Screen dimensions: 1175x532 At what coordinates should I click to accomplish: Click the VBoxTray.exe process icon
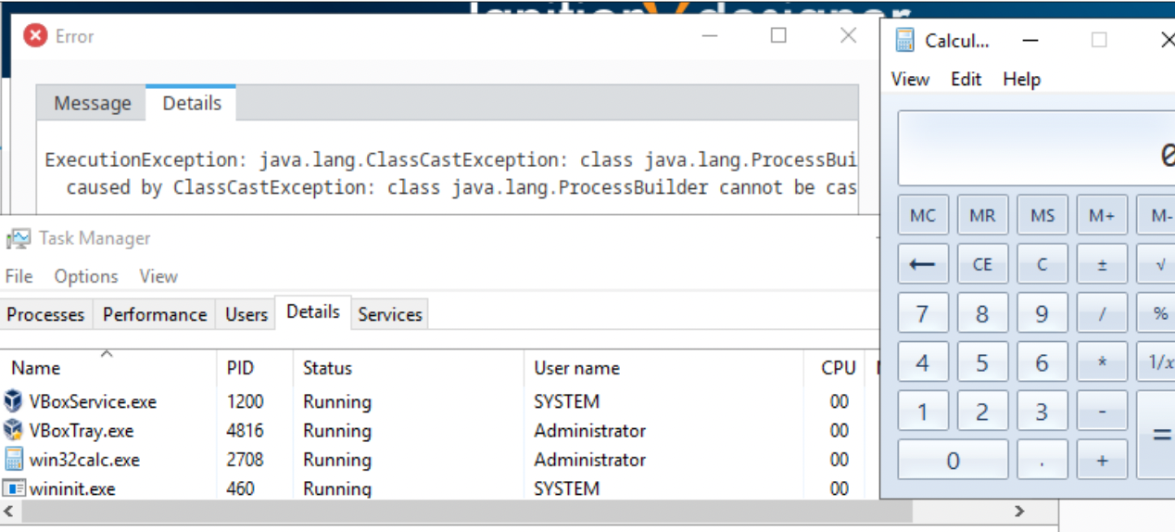click(13, 430)
